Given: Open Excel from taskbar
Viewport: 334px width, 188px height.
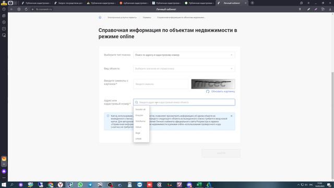Looking at the screenshot, I should tap(199, 184).
